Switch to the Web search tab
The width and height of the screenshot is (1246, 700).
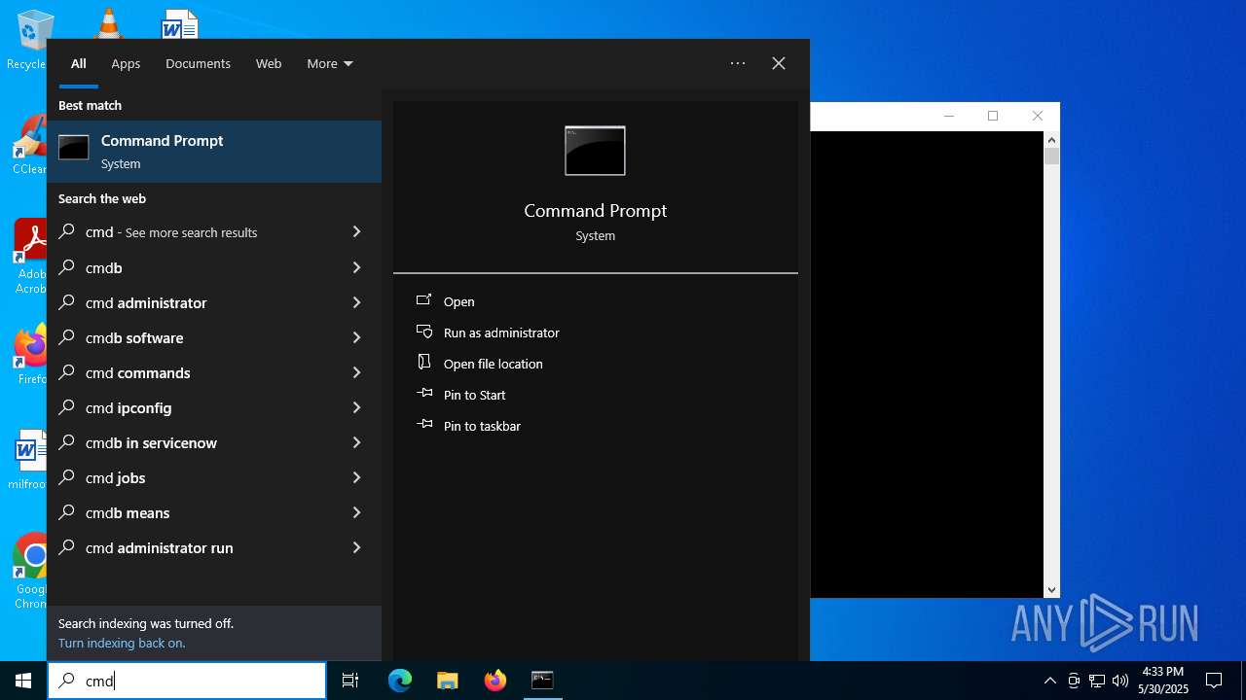pos(269,63)
